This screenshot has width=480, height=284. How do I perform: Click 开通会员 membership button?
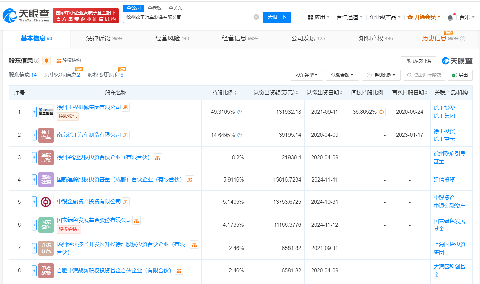pos(424,17)
